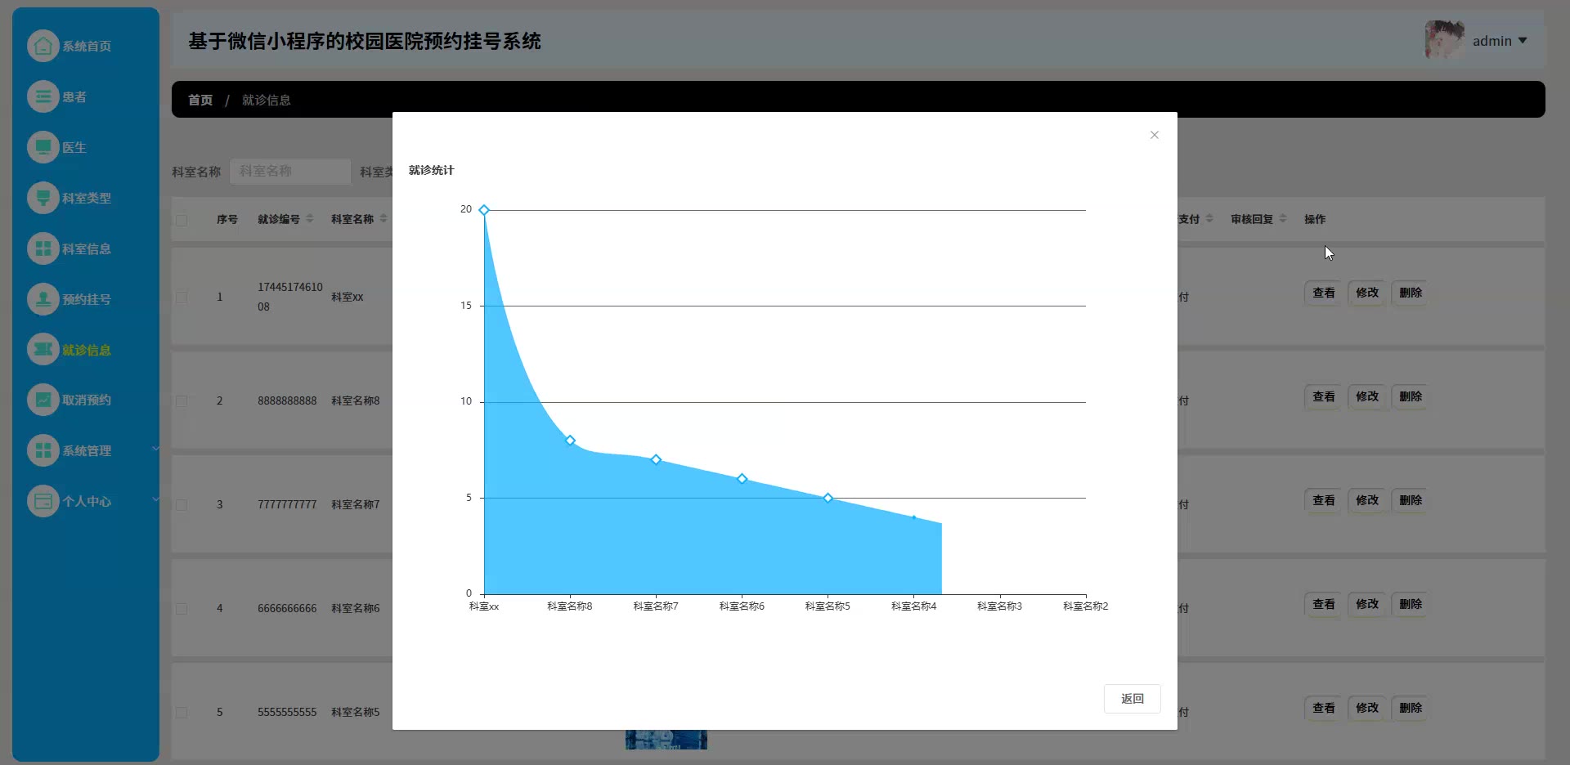Click the 就诊信息 icon in sidebar
1570x765 pixels.
(x=43, y=350)
